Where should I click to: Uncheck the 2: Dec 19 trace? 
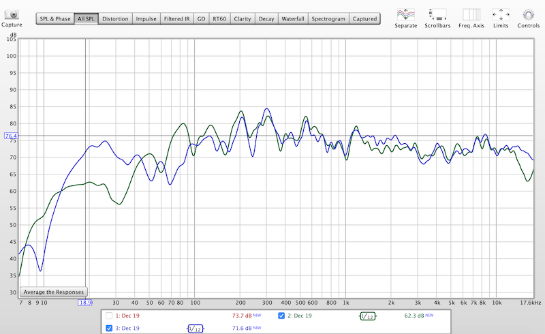pyautogui.click(x=282, y=316)
